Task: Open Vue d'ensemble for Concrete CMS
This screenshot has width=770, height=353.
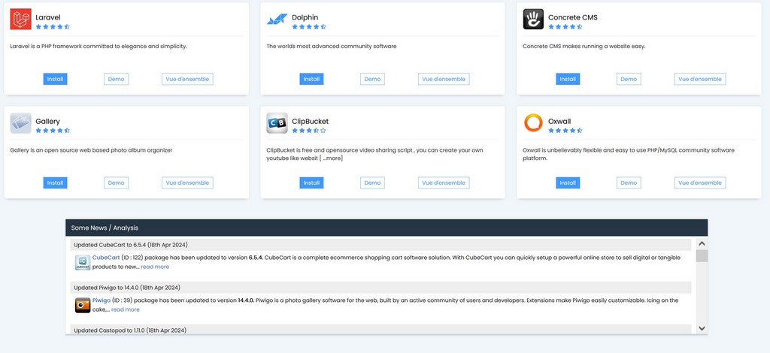Action: point(699,79)
